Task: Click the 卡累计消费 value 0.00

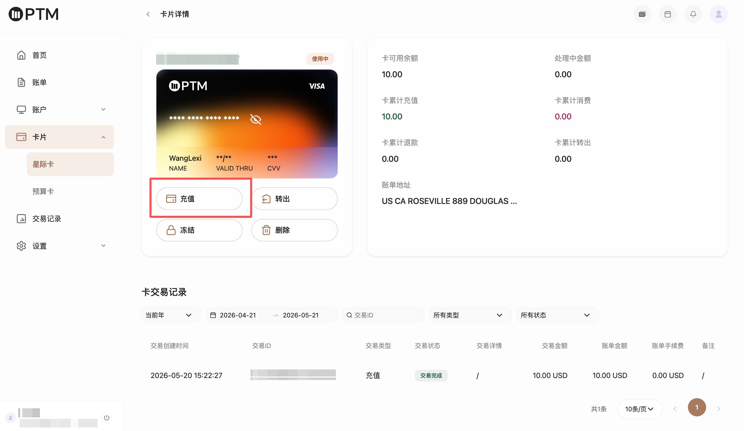Action: click(x=563, y=116)
